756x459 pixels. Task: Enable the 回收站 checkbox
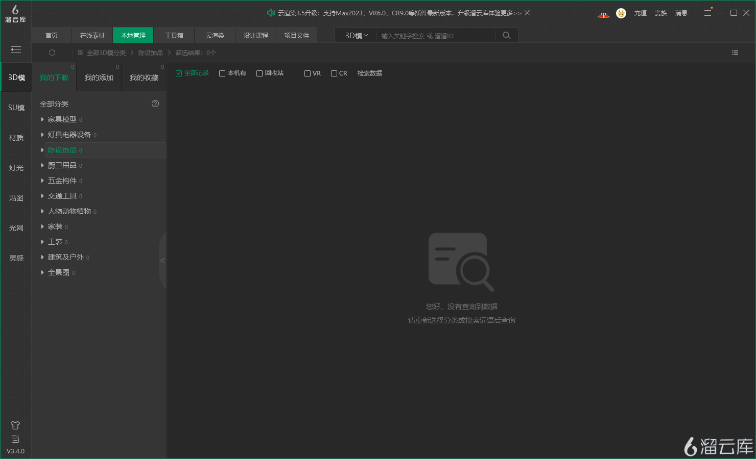[259, 73]
